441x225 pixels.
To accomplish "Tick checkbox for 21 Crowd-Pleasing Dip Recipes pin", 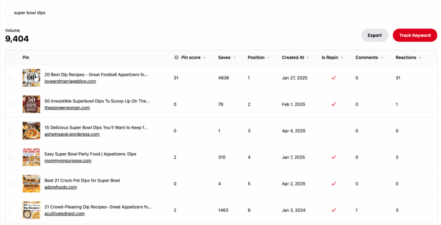I will point(11,210).
